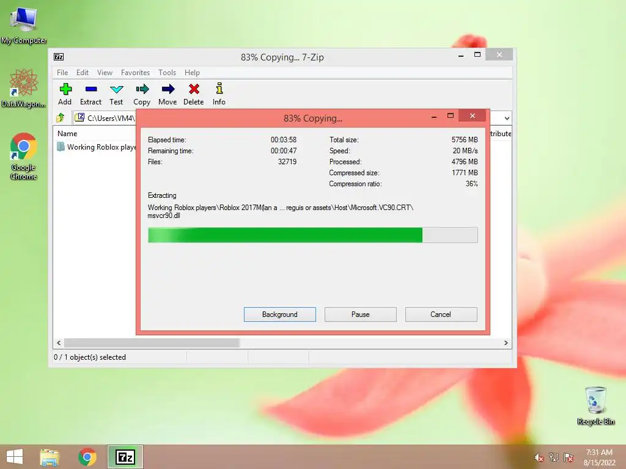Viewport: 626px width, 469px height.
Task: Select the Recycle Bin desktop icon
Action: point(595,405)
